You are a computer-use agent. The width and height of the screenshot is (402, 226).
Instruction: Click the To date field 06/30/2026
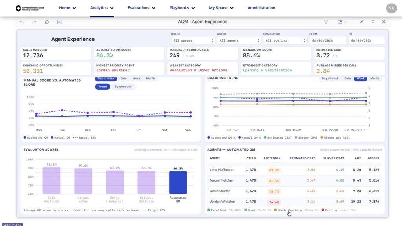click(x=366, y=40)
